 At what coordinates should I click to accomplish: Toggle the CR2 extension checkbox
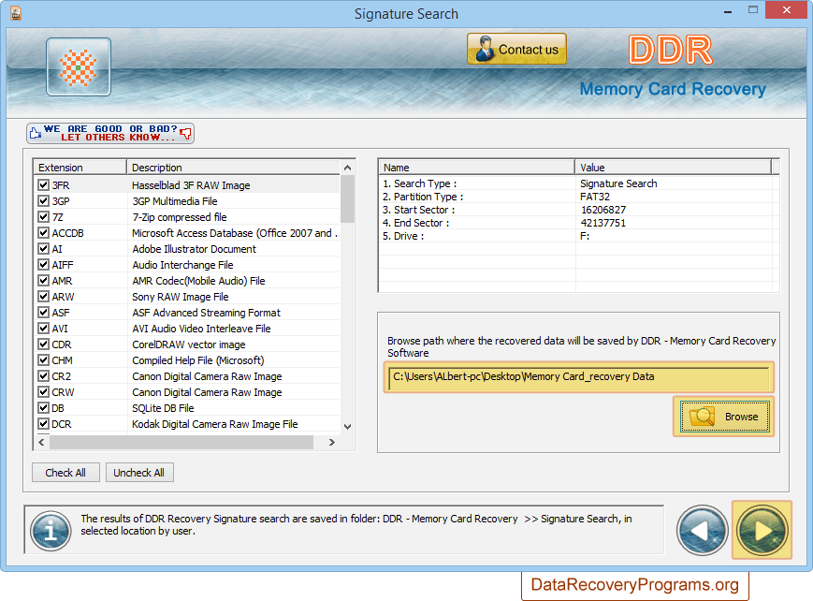click(x=44, y=375)
